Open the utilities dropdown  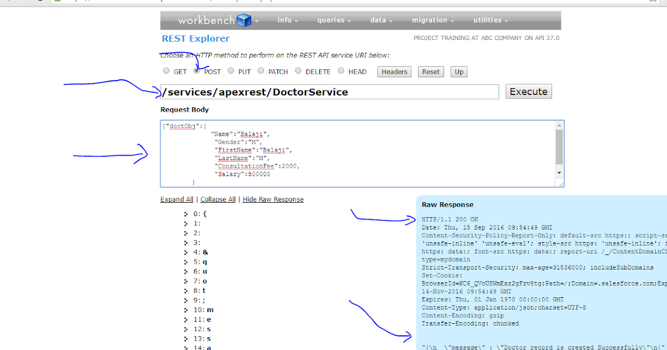tap(487, 20)
